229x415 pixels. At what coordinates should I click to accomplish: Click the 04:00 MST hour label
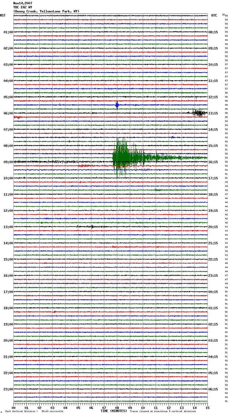tap(8, 81)
